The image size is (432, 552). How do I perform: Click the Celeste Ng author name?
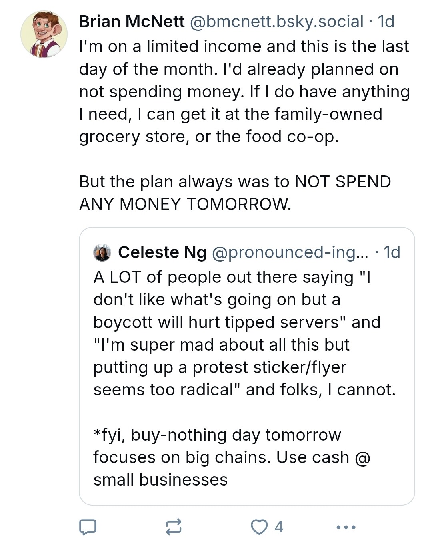click(x=162, y=252)
